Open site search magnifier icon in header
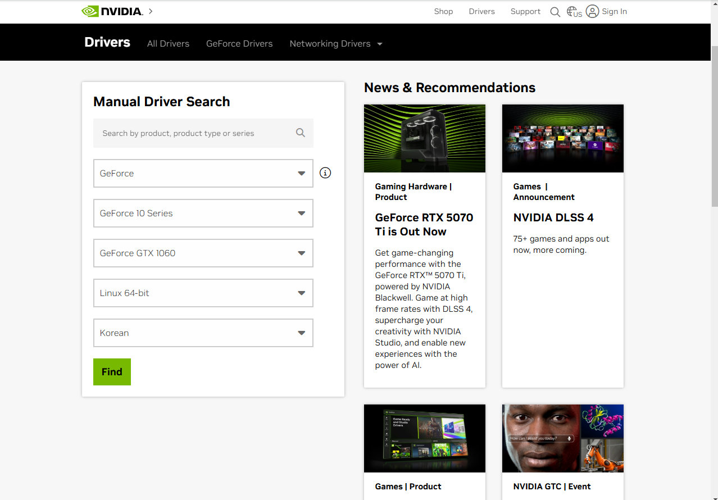 [x=555, y=12]
